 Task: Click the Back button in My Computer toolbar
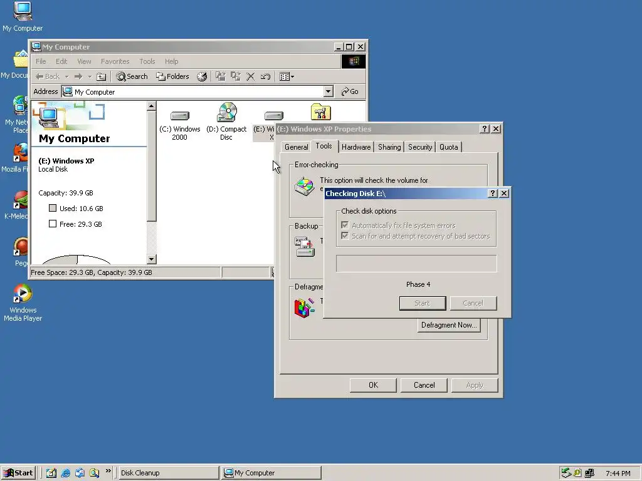pyautogui.click(x=48, y=76)
